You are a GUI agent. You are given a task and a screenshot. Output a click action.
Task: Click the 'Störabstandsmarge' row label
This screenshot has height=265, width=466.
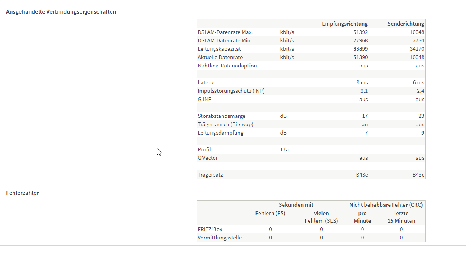[x=222, y=116]
